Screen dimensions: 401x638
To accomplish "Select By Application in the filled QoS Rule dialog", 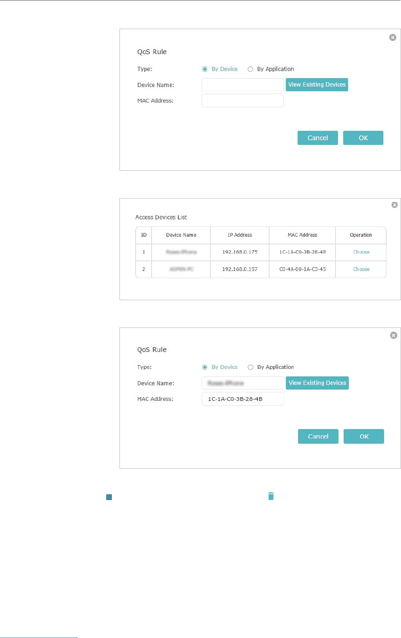I will 271,367.
